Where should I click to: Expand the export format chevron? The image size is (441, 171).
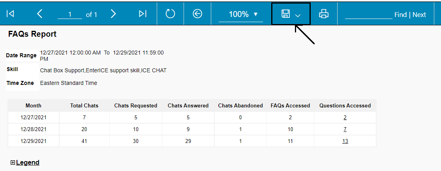tap(298, 15)
